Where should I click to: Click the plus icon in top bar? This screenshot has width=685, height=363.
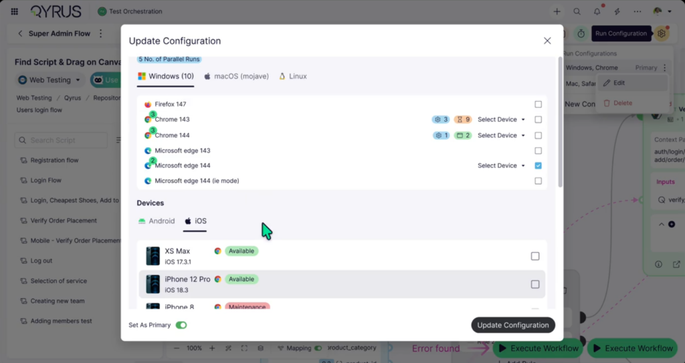pos(557,12)
